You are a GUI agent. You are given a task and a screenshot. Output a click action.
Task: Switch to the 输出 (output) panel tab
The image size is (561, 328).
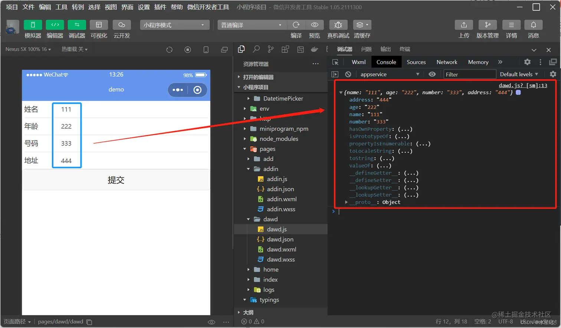[386, 49]
